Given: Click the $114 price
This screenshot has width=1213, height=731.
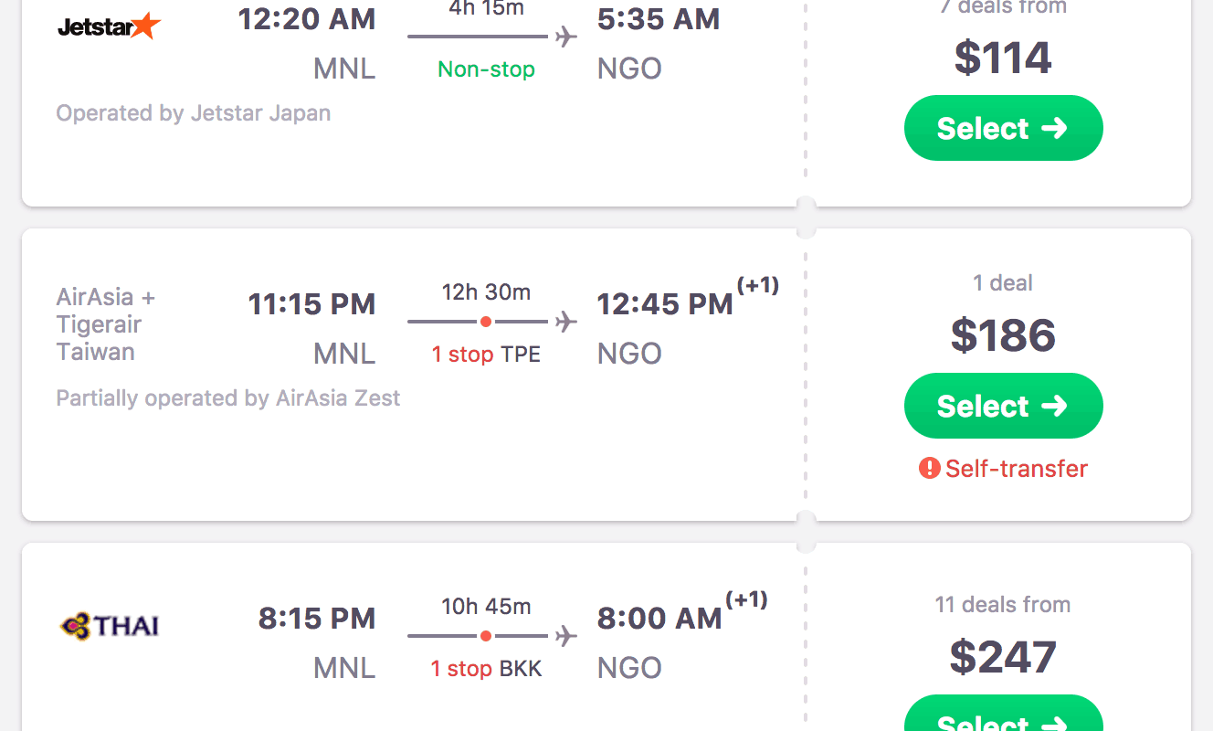Looking at the screenshot, I should tap(1003, 58).
